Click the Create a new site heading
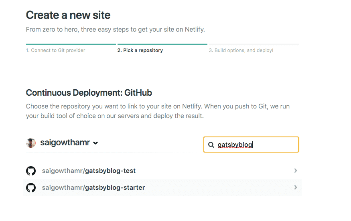The image size is (351, 221). tap(68, 15)
